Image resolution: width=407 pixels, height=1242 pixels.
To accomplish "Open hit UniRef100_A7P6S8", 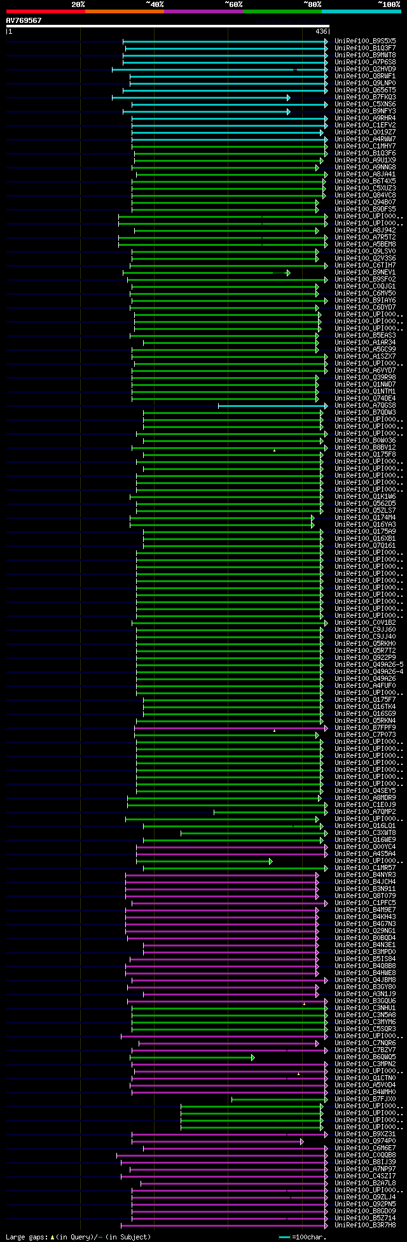I will click(365, 62).
